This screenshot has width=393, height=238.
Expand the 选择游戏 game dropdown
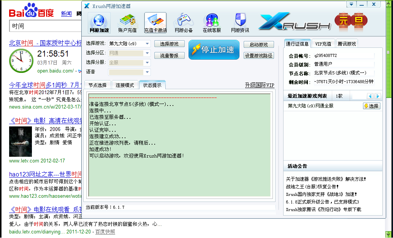(147, 44)
